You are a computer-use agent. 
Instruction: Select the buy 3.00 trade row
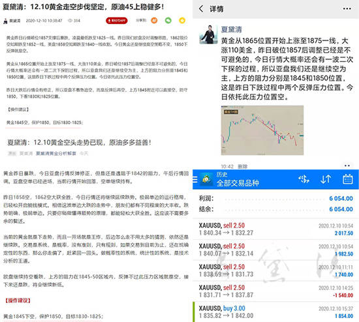(x=275, y=312)
